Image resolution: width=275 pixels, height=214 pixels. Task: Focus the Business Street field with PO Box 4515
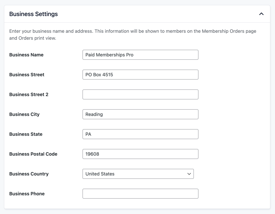tap(140, 75)
